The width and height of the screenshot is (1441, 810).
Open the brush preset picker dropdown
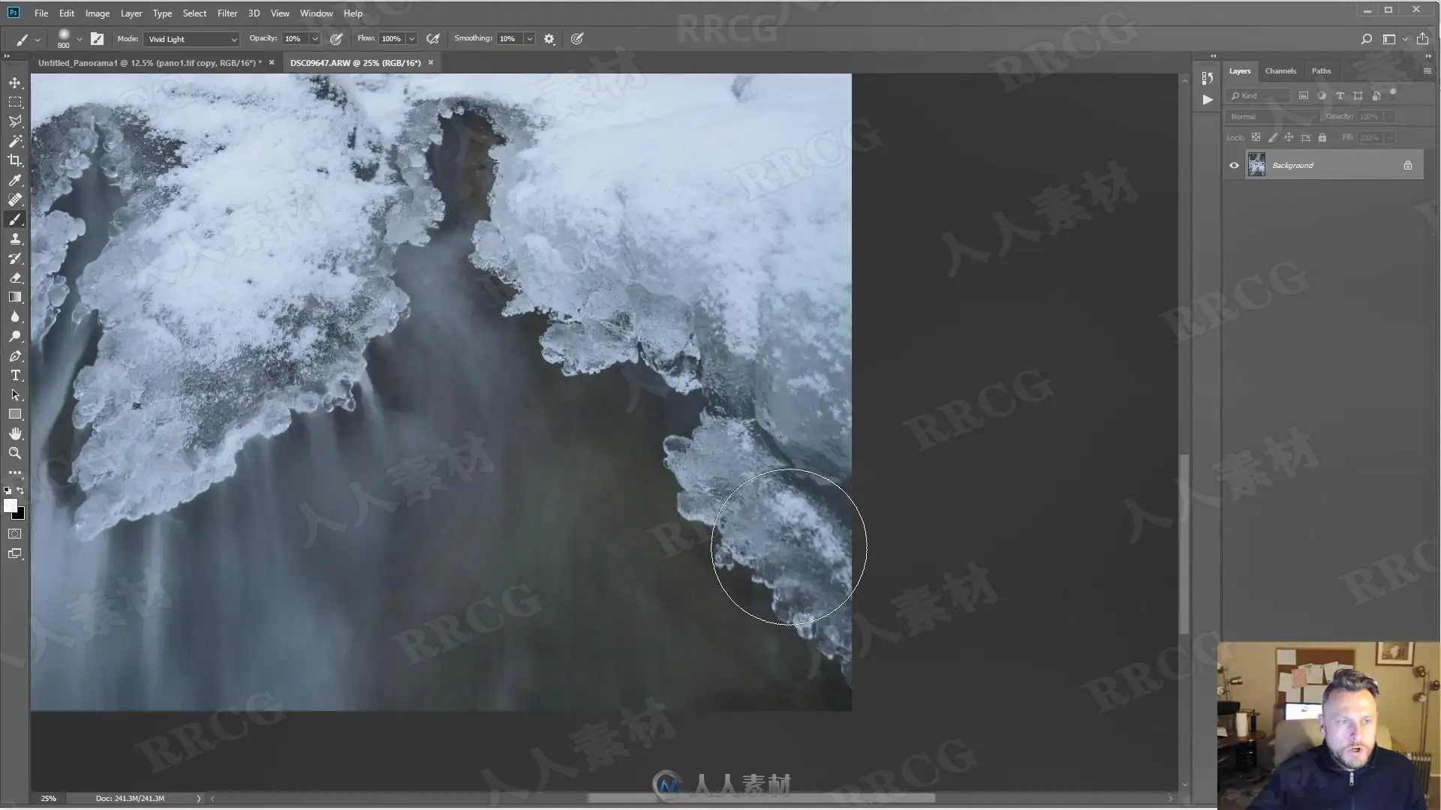click(x=79, y=39)
